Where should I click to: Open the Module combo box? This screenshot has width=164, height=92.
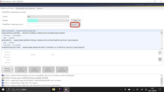click(48, 20)
